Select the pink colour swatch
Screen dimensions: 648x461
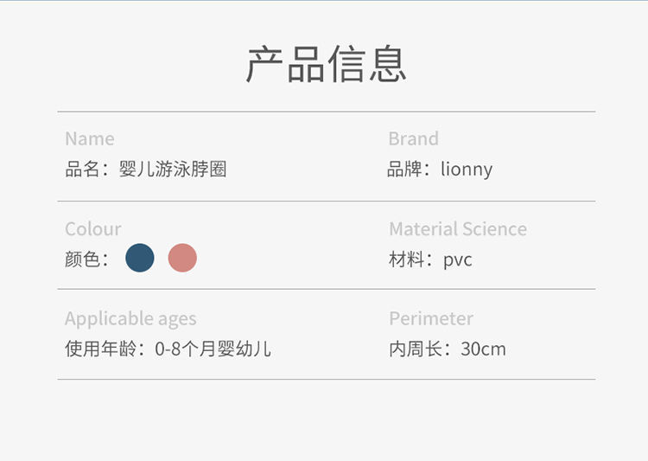coord(182,258)
